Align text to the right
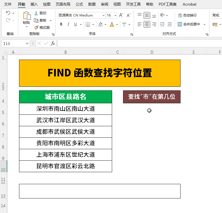This screenshot has width=222, height=213. (x=154, y=24)
